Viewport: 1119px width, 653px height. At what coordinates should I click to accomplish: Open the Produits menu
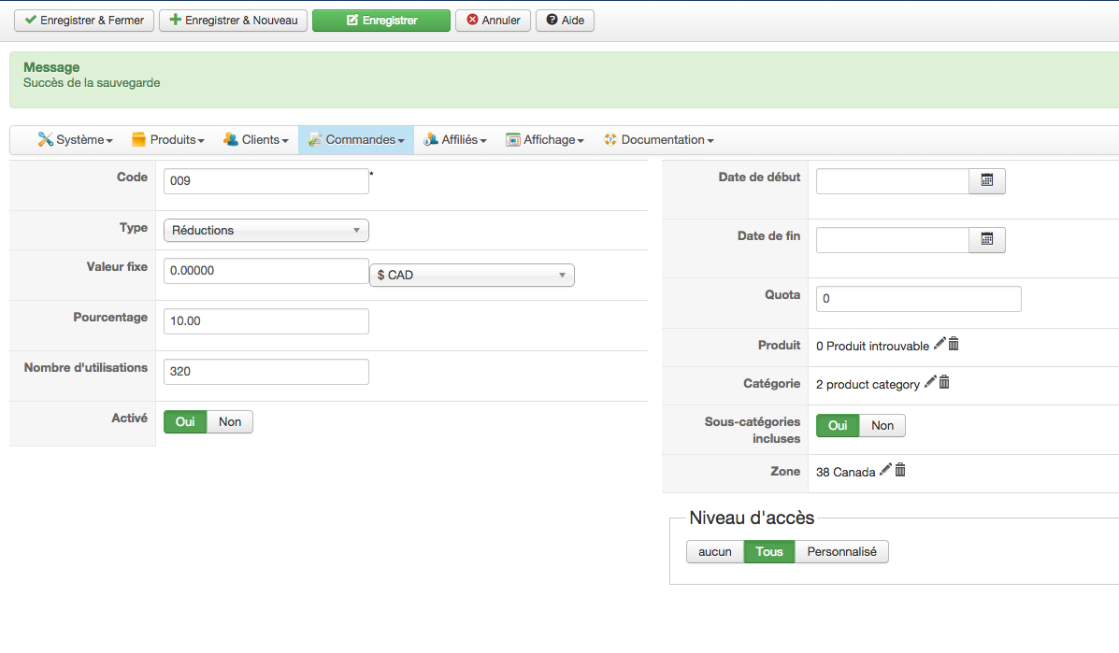pos(168,140)
